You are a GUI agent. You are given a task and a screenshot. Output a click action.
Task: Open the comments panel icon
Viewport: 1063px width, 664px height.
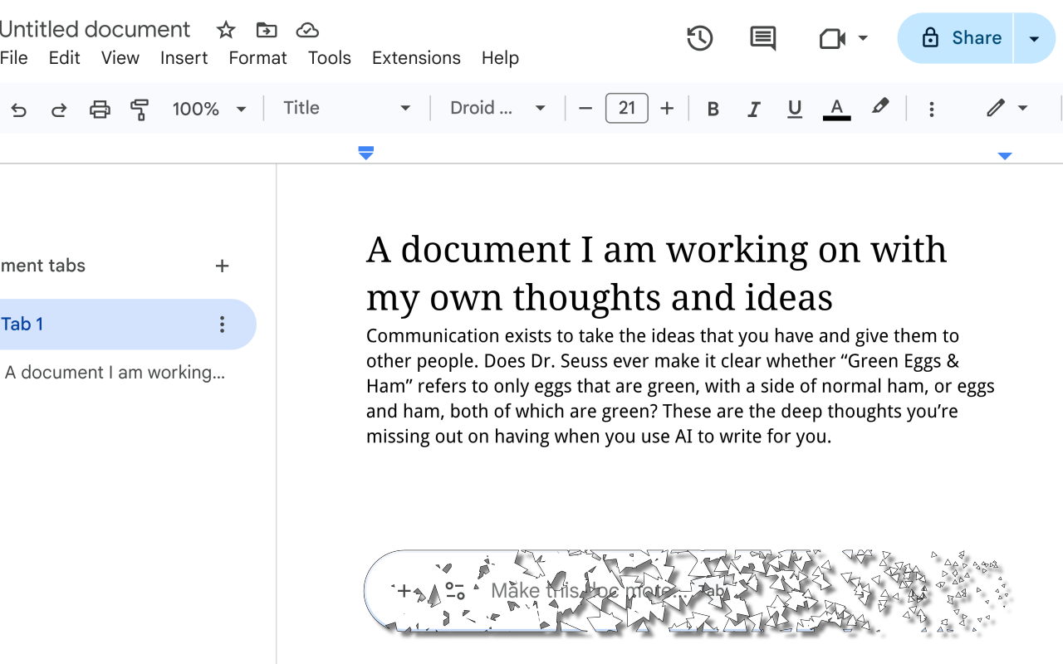tap(762, 38)
